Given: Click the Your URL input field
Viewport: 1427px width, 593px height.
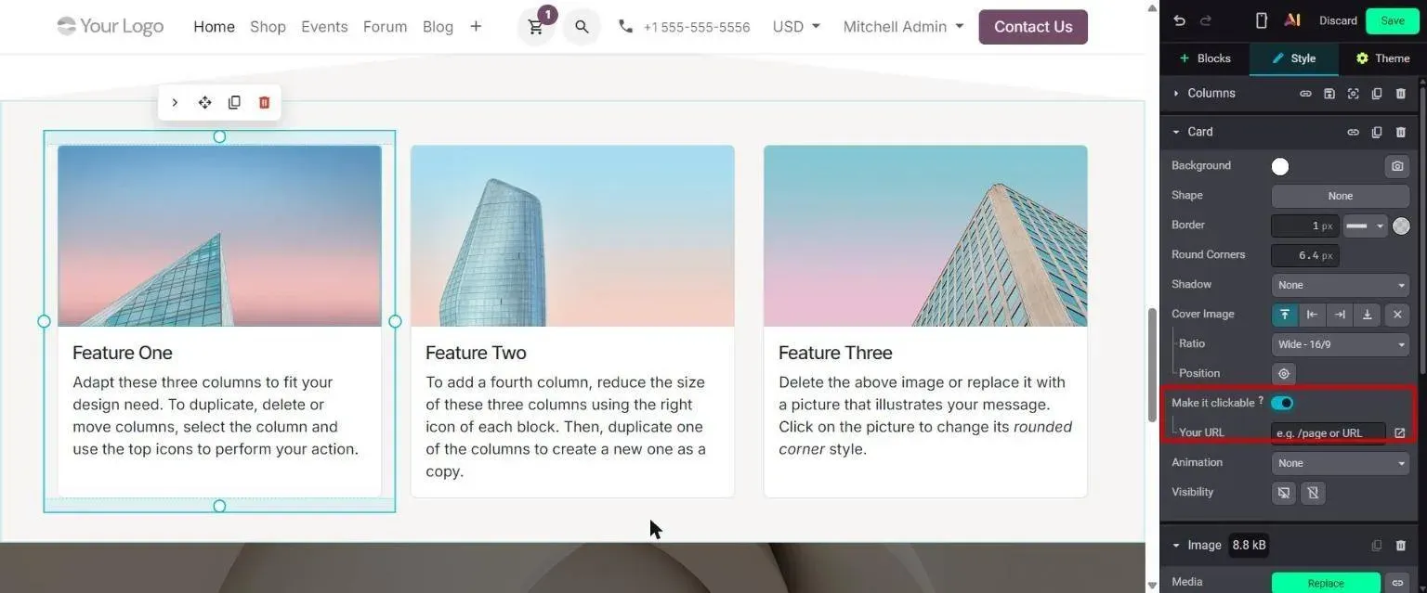Looking at the screenshot, I should [x=1329, y=433].
